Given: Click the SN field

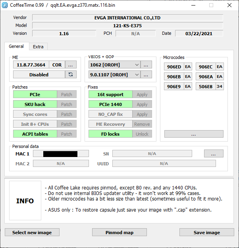Looking at the screenshot, I should click(x=152, y=153).
